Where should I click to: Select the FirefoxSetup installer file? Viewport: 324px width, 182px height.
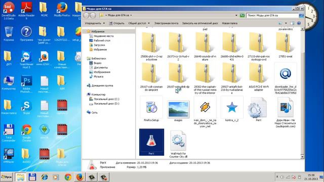[151, 109]
